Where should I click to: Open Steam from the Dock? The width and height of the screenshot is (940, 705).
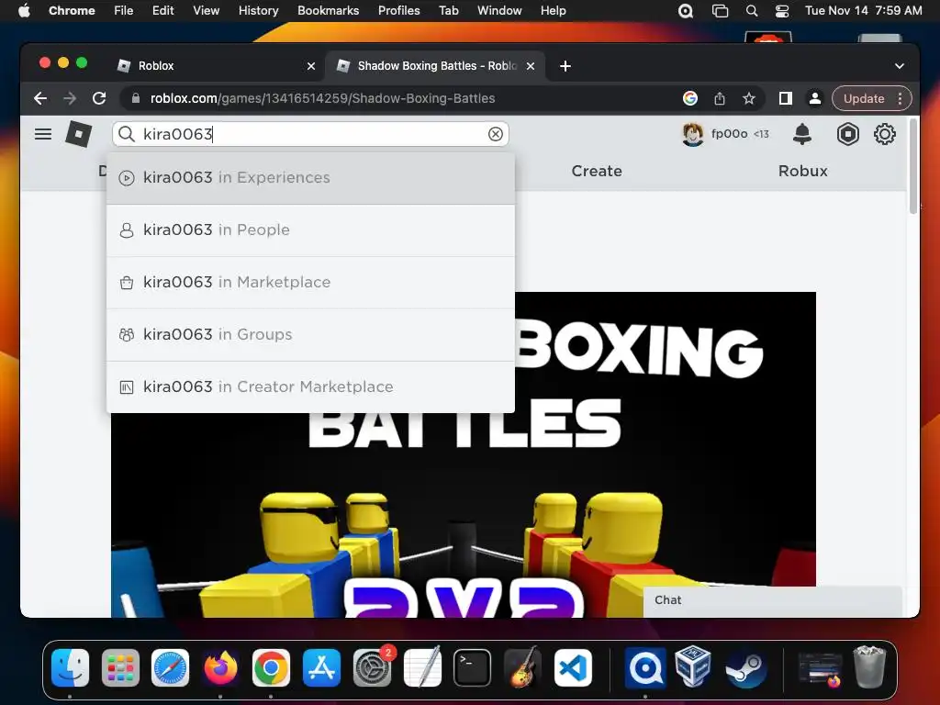click(745, 668)
